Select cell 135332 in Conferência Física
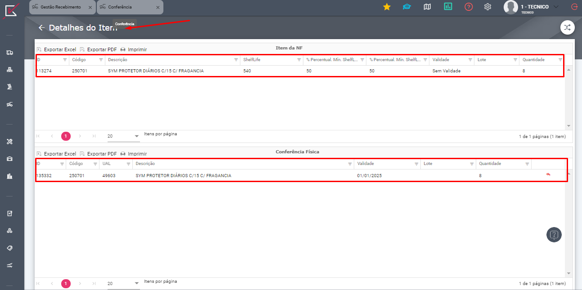 click(x=44, y=176)
